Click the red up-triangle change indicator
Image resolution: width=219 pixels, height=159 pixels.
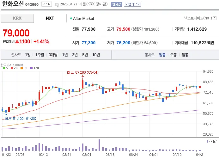click(x=17, y=41)
